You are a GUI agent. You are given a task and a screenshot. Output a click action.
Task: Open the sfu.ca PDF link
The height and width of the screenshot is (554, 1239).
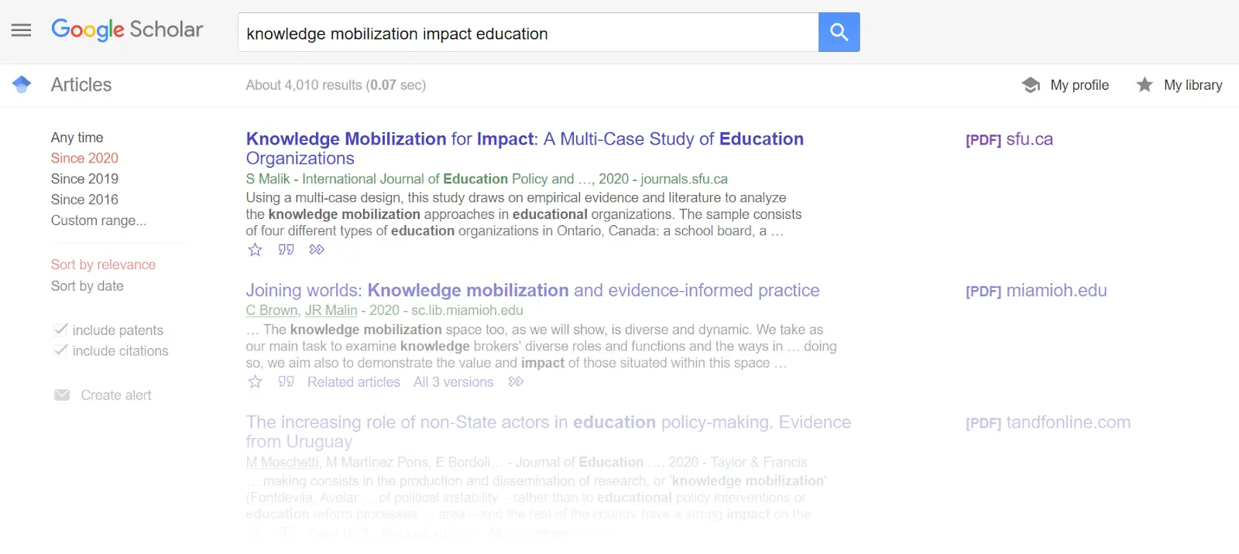[x=1009, y=139]
